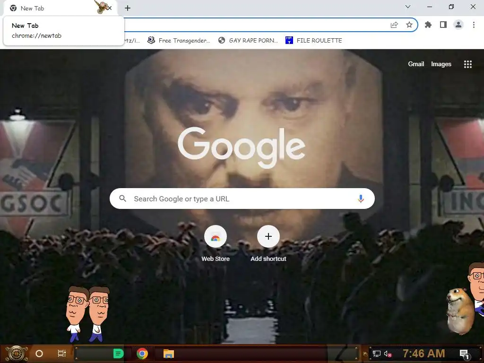Focus the Search Google or type a URL box
Image resolution: width=484 pixels, height=363 pixels.
click(242, 199)
